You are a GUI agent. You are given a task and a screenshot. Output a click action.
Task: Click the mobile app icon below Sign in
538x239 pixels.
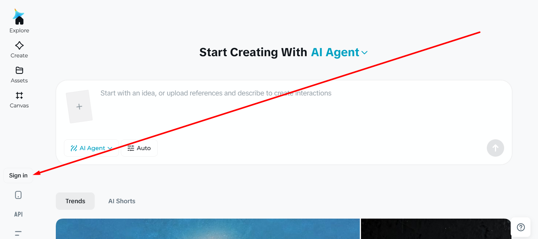click(x=18, y=195)
